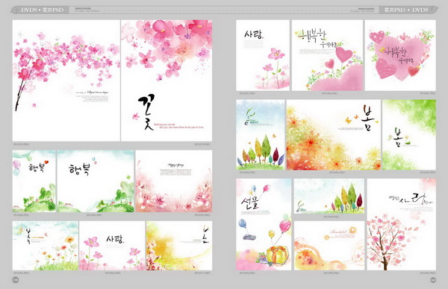This screenshot has width=448, height=289.
Task: Click the pink striped balloon above gift box
Action: (285, 226)
